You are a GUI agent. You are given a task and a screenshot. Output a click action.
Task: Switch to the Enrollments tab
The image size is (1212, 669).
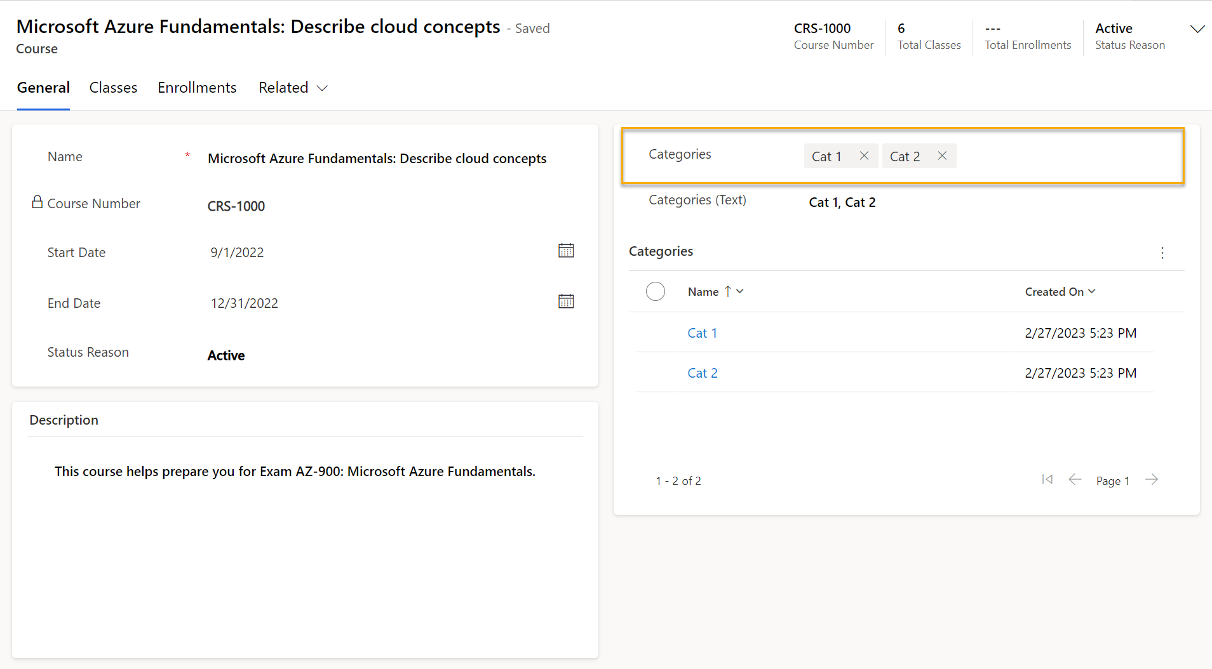click(x=197, y=88)
